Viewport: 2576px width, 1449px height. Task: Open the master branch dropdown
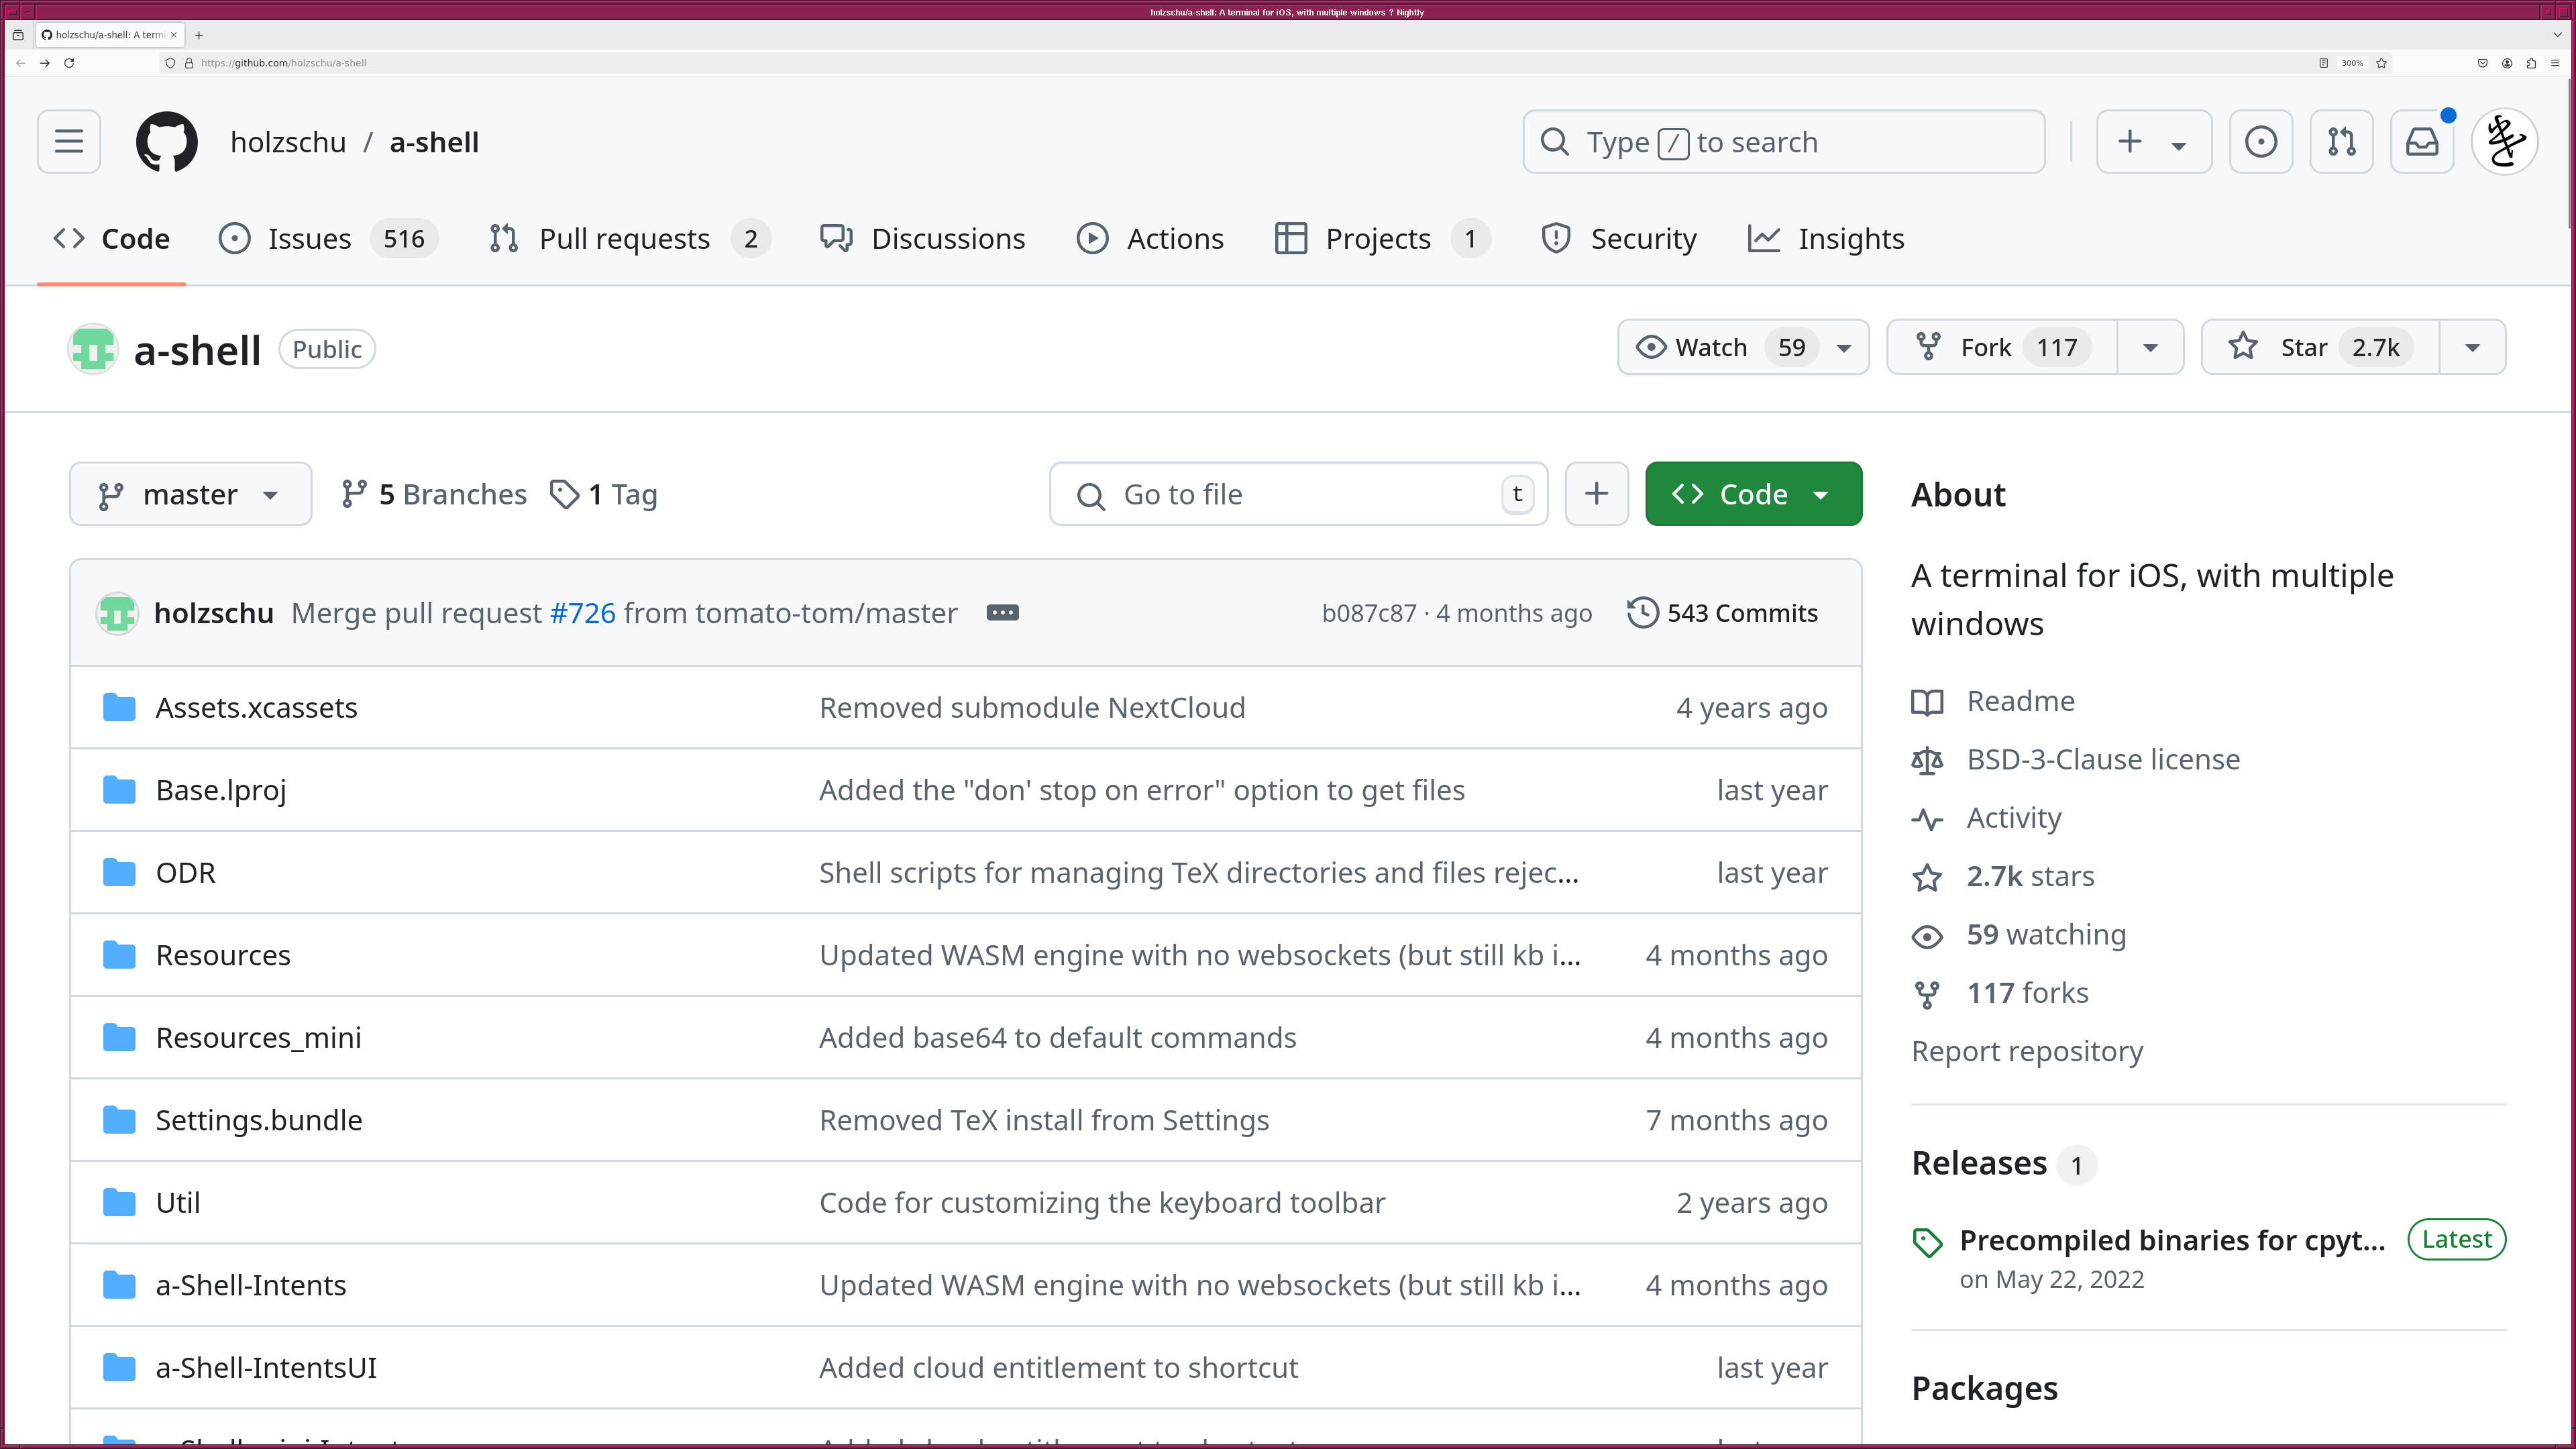[x=190, y=494]
